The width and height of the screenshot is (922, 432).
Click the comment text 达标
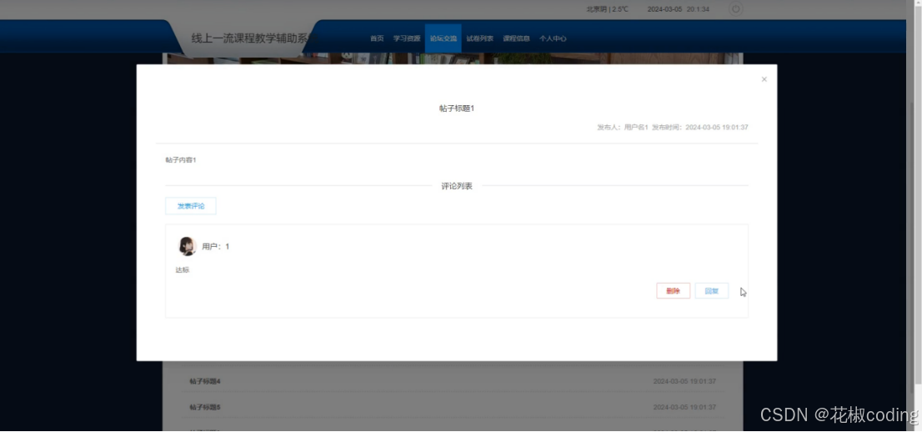(183, 270)
